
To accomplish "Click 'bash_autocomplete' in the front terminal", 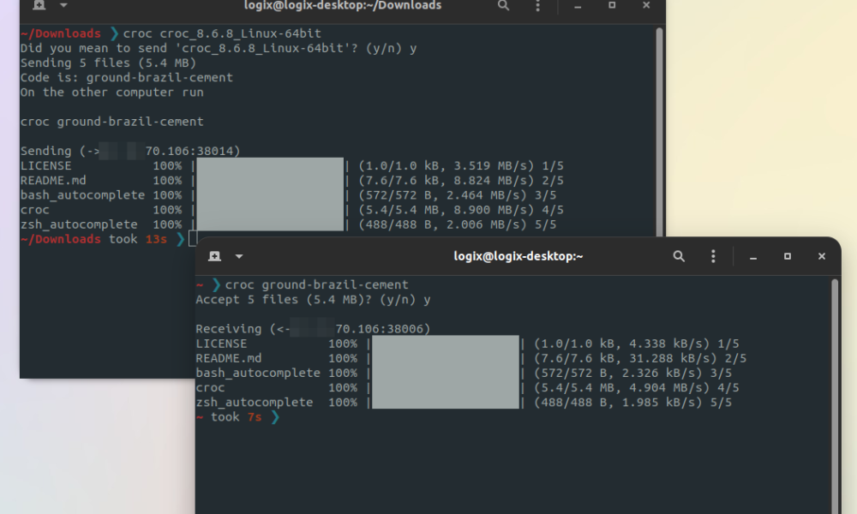I will tap(258, 373).
